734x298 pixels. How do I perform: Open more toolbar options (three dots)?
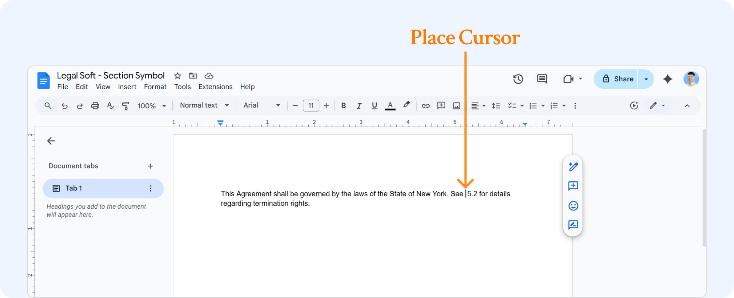(575, 106)
